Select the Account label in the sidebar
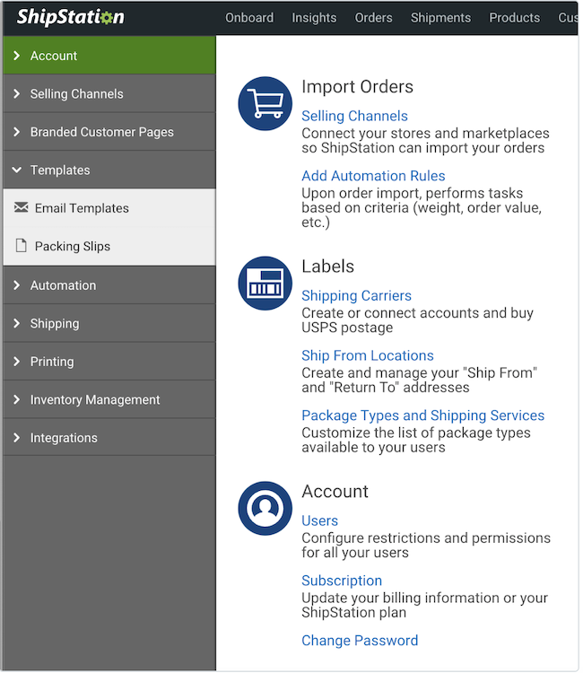The width and height of the screenshot is (583, 673). coord(54,56)
